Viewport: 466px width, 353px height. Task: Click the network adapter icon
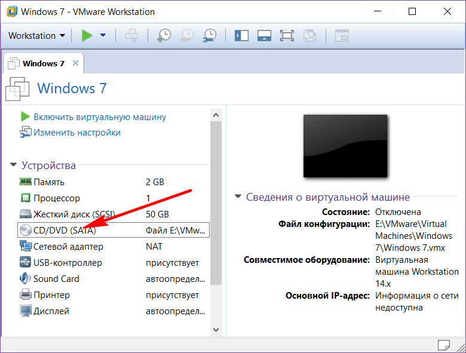click(x=26, y=246)
